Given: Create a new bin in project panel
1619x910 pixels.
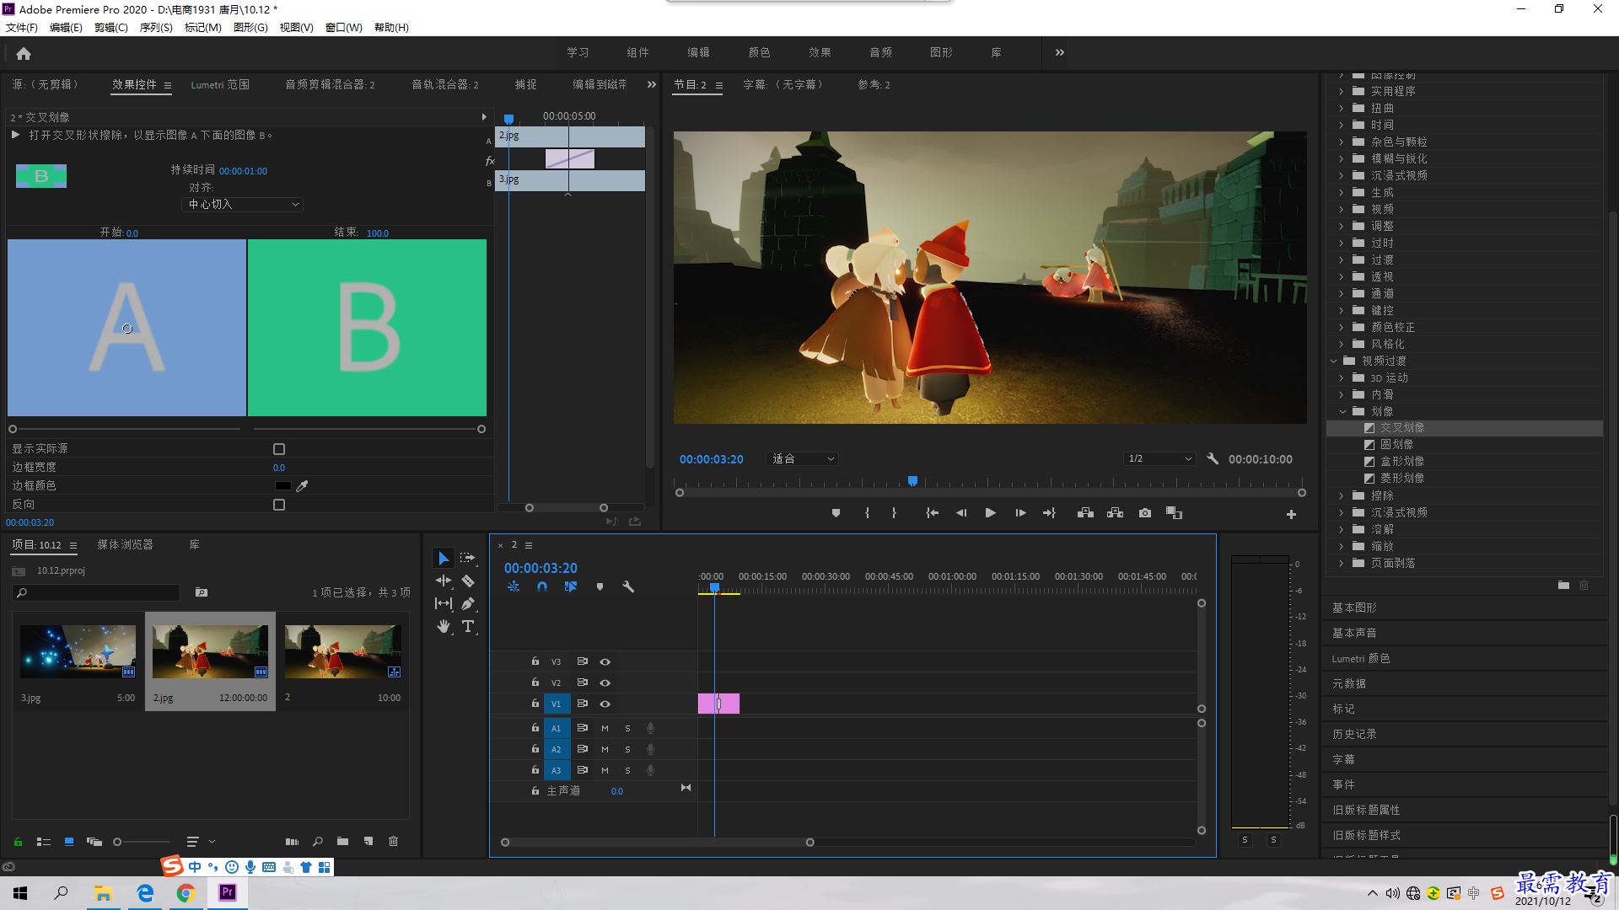Looking at the screenshot, I should tap(342, 842).
